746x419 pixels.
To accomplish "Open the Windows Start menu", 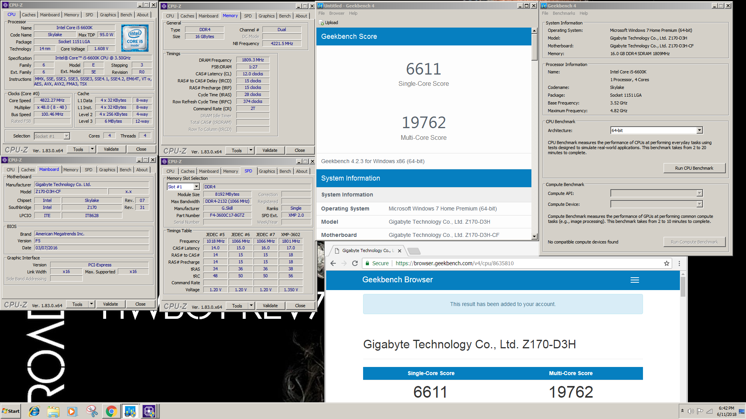I will point(11,411).
